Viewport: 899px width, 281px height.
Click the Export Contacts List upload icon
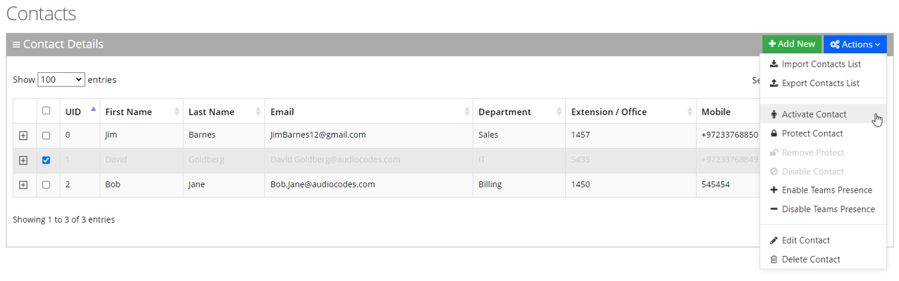[774, 83]
